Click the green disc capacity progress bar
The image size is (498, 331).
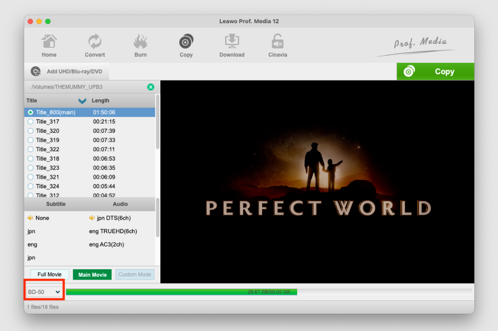point(181,292)
